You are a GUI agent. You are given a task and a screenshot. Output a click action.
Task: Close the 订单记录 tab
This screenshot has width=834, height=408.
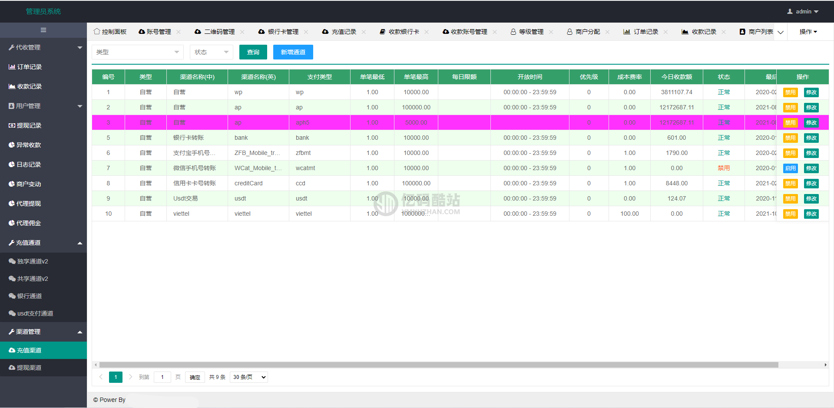click(x=666, y=32)
